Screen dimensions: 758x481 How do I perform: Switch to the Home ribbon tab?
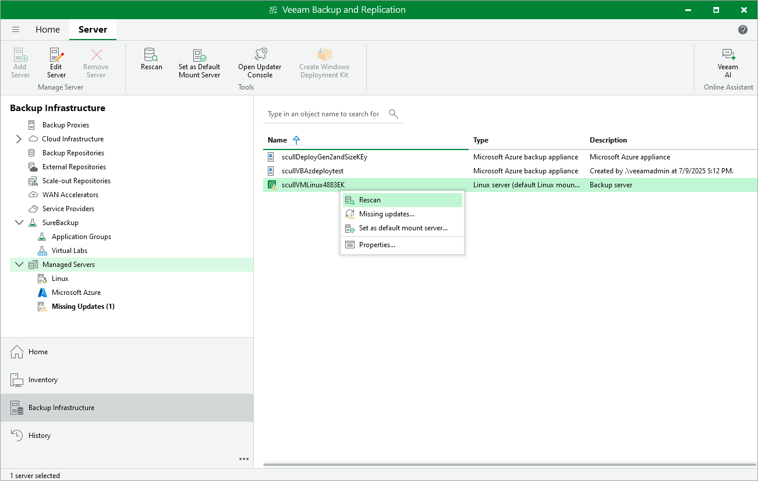48,30
